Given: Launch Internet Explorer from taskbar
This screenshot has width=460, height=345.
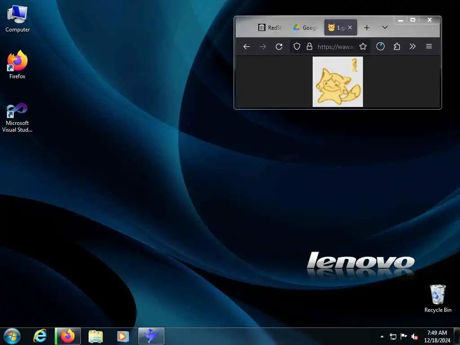Looking at the screenshot, I should click(x=40, y=336).
